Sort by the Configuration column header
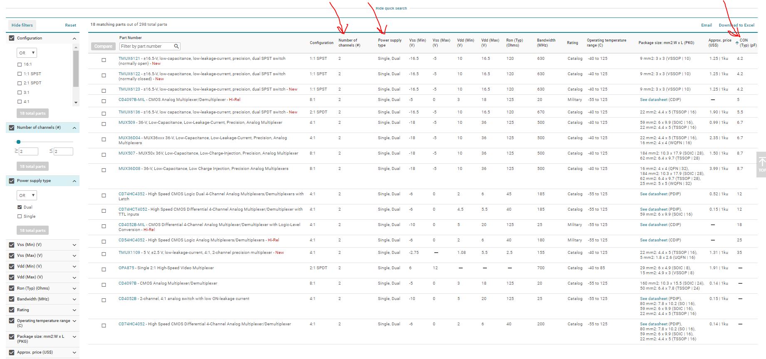 point(321,43)
